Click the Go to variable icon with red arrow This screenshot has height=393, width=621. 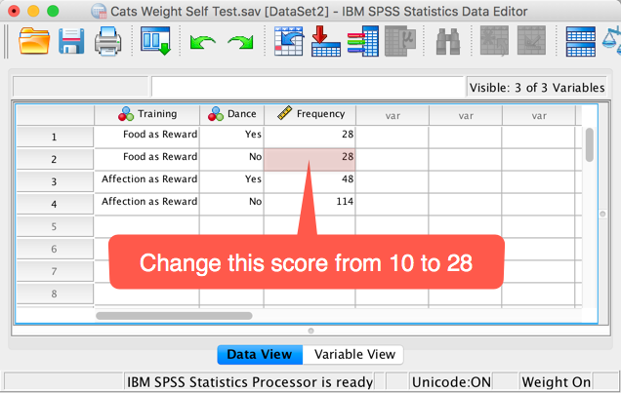tap(325, 41)
